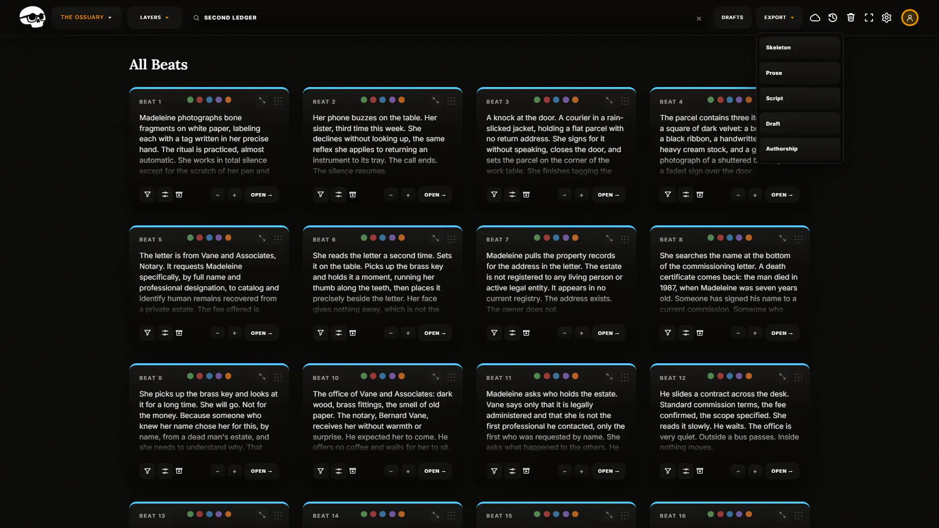939x528 pixels.
Task: Open the Layers dropdown
Action: click(154, 18)
